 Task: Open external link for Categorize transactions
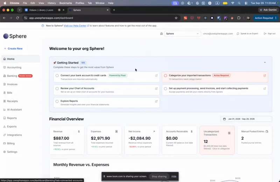[x=265, y=75]
